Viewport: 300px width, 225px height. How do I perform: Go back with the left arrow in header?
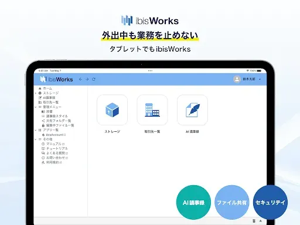[80, 79]
